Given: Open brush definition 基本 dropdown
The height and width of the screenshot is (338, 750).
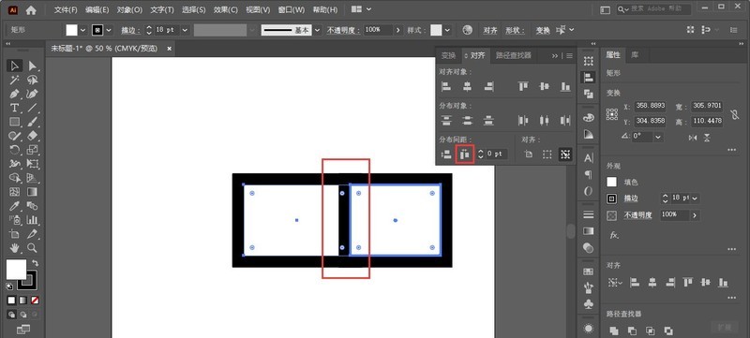Looking at the screenshot, I should point(318,30).
